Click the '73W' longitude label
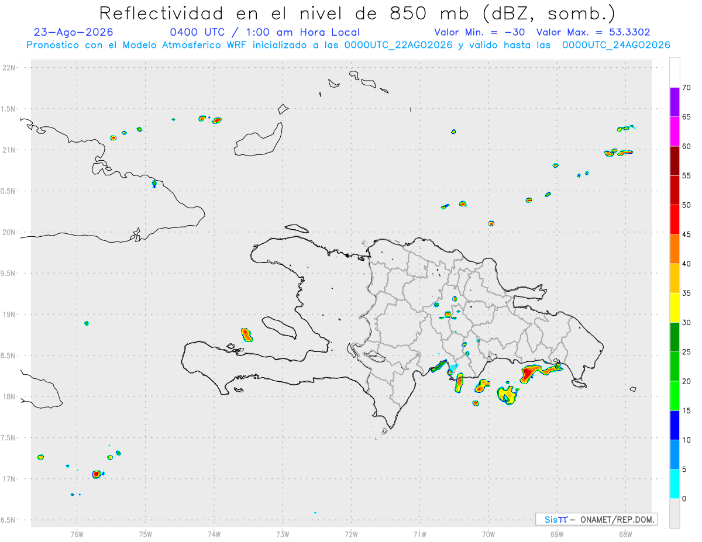The width and height of the screenshot is (702, 542). pyautogui.click(x=283, y=534)
